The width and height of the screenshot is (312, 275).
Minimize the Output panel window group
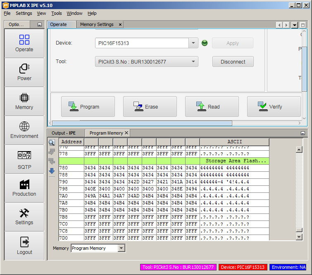coord(303,133)
